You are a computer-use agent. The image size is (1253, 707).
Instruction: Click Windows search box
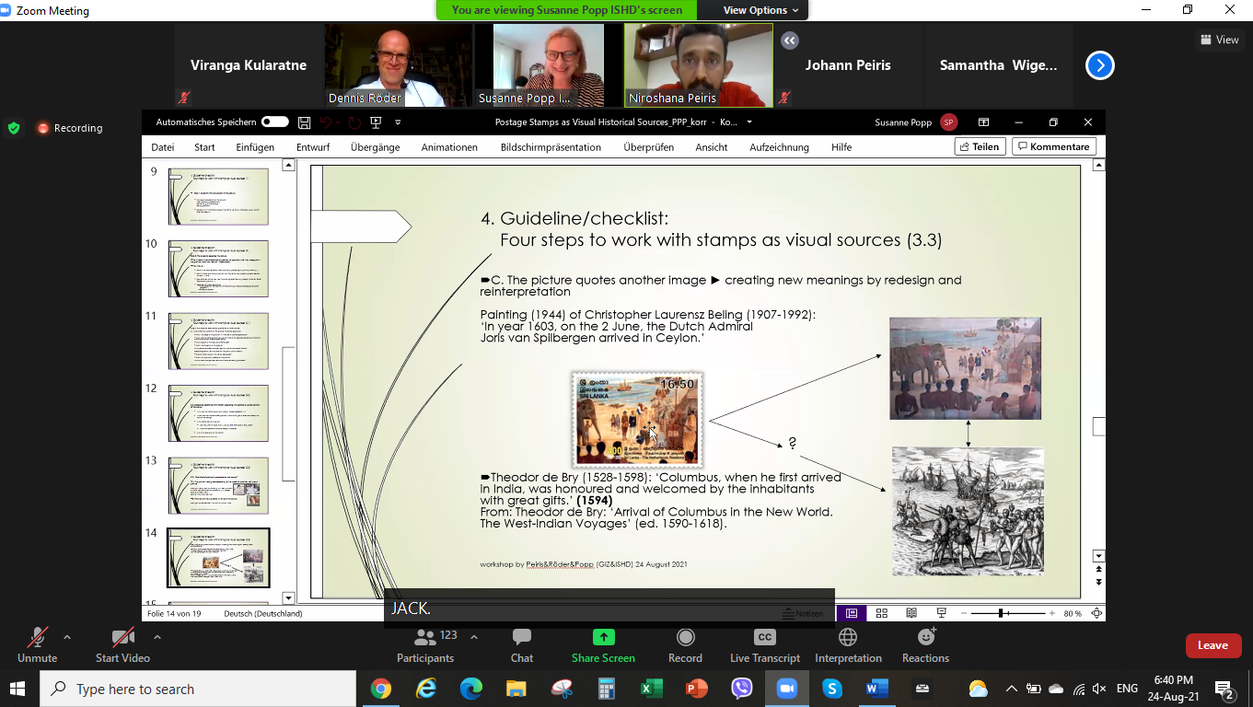(198, 689)
